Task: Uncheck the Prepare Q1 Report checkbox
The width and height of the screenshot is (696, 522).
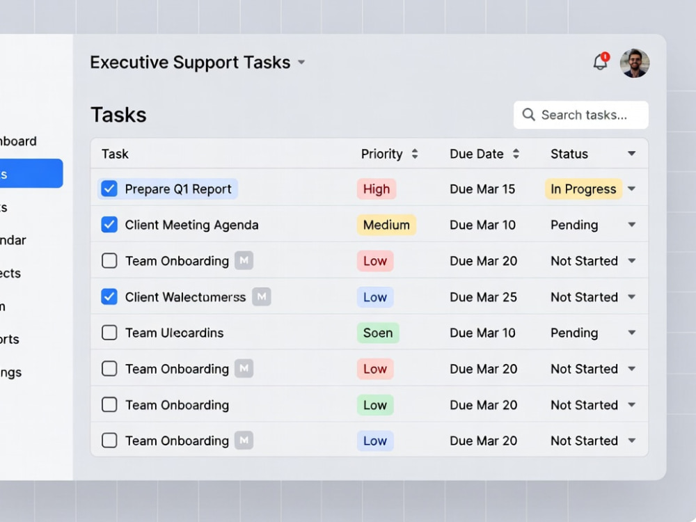Action: click(x=109, y=189)
